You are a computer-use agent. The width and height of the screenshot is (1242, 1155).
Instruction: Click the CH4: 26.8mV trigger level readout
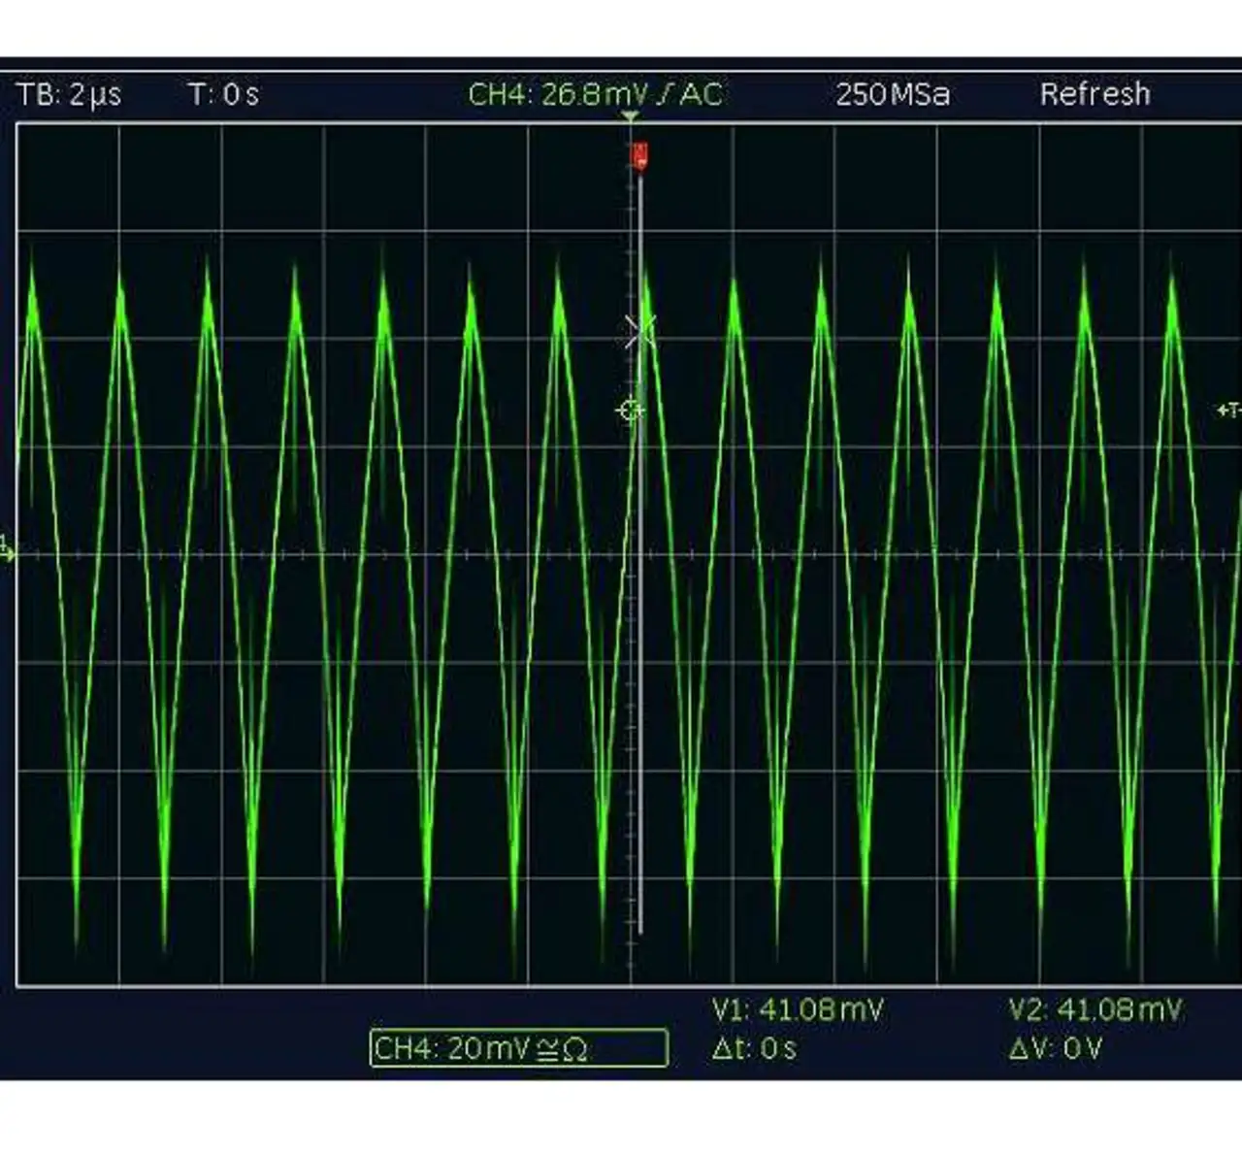coord(557,94)
